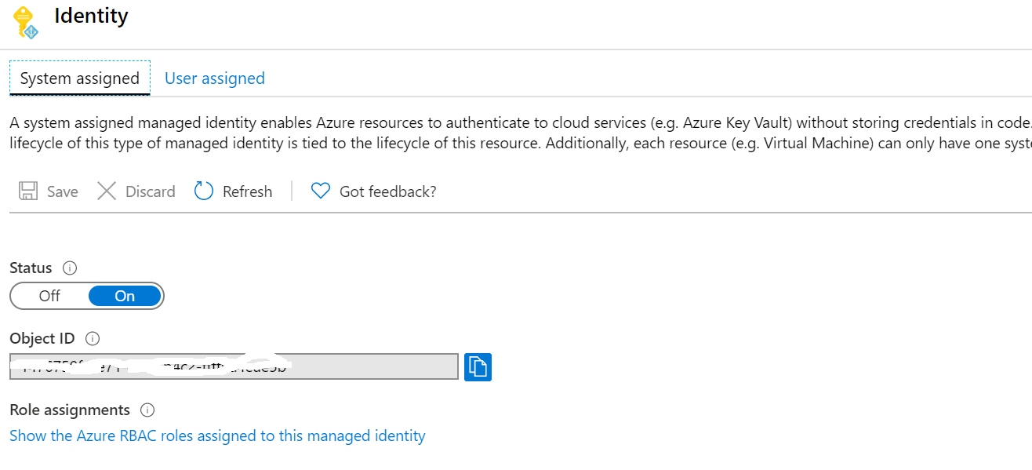Image resolution: width=1032 pixels, height=470 pixels.
Task: Toggle the system assigned identity status switch
Action: click(86, 296)
